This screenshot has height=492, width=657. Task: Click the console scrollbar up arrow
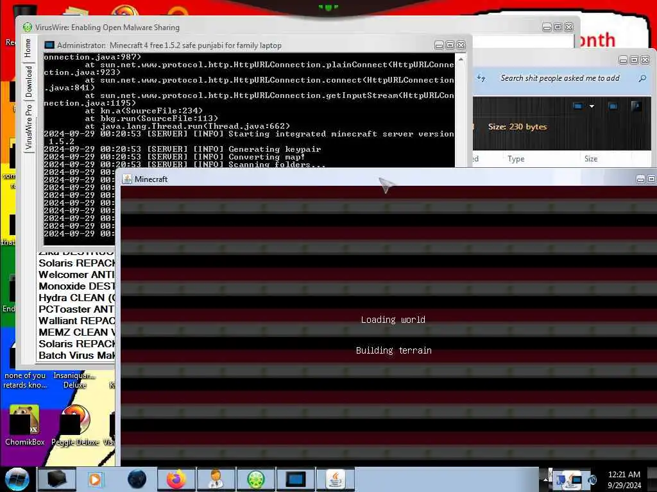(461, 60)
